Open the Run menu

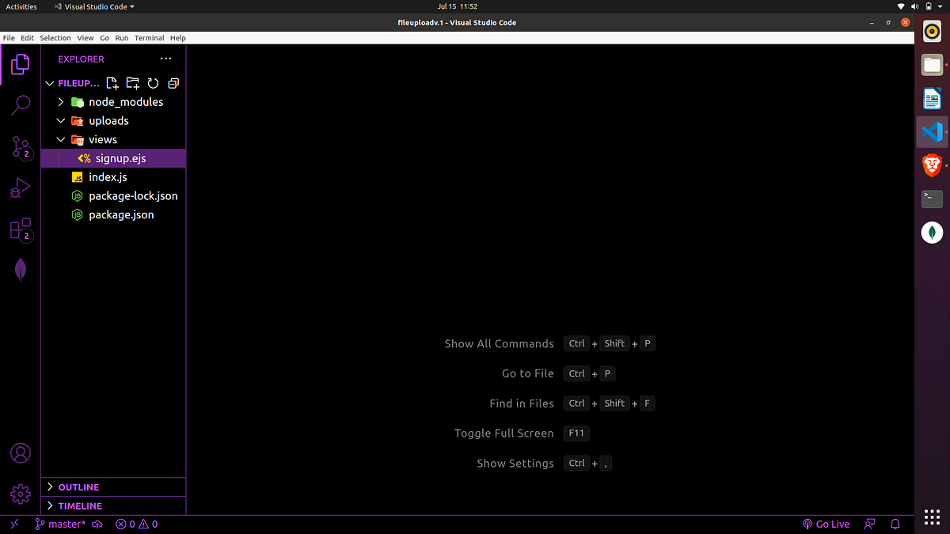pos(121,37)
